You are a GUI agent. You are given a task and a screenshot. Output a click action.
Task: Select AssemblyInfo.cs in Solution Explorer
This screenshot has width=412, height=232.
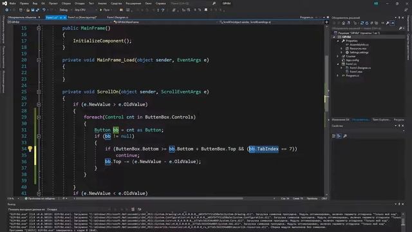(359, 44)
